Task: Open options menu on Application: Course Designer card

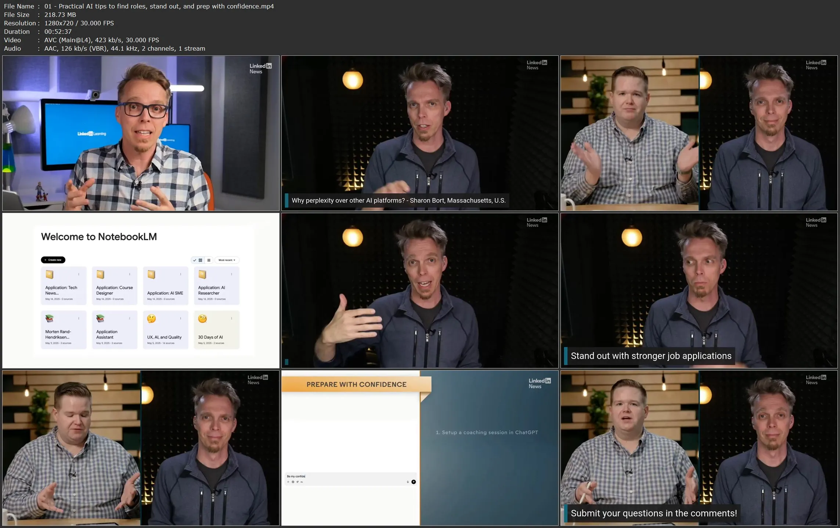Action: point(129,274)
